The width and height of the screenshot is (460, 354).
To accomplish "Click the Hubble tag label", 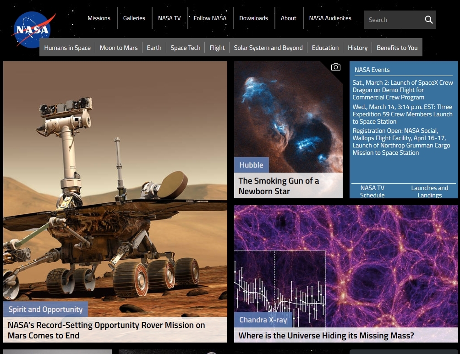I will [x=251, y=165].
